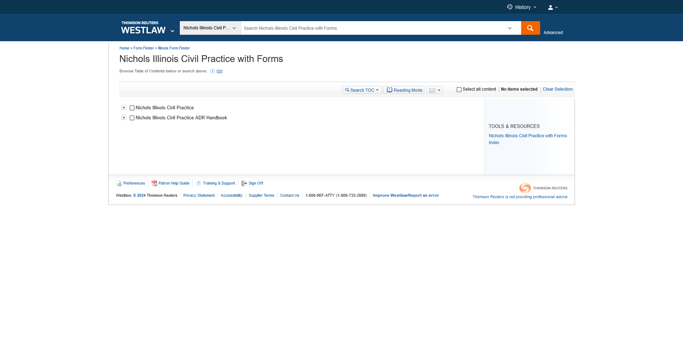Viewport: 683px width, 344px height.
Task: Check the ADR Handbook checkbox
Action: click(132, 118)
